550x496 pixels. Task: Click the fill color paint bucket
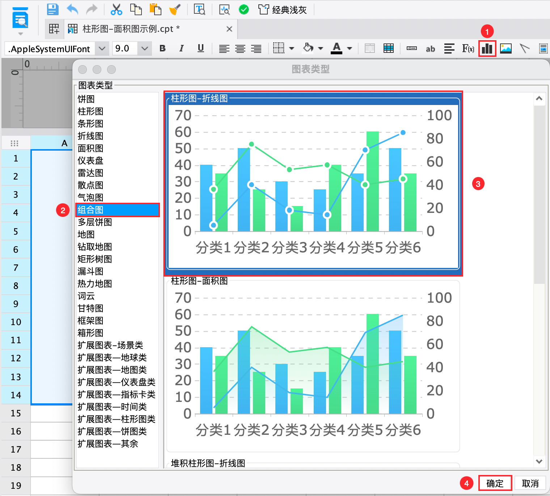(x=308, y=48)
